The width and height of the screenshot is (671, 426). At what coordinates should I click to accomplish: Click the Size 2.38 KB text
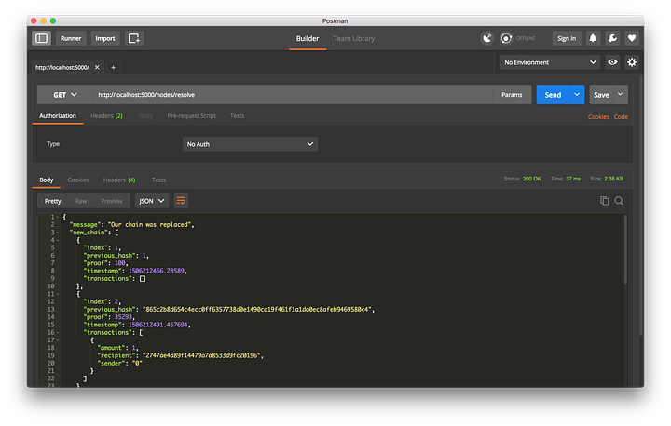pyautogui.click(x=607, y=179)
